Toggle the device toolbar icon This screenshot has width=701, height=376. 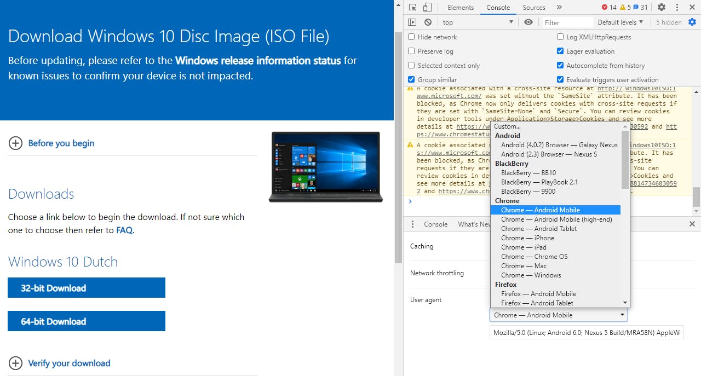point(427,7)
